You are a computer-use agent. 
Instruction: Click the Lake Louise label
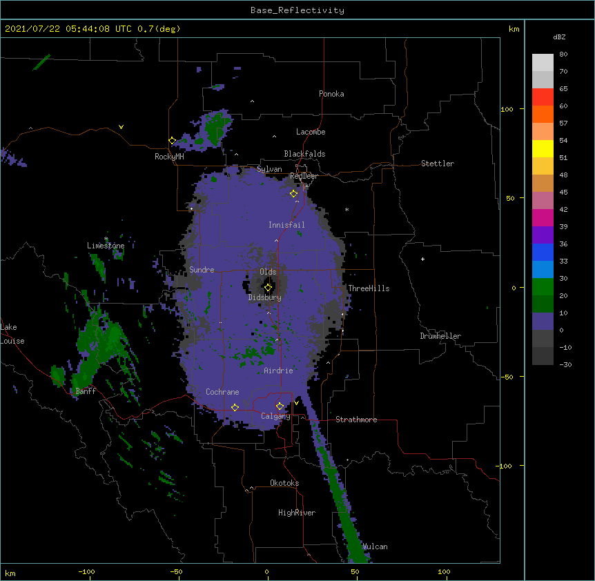(x=12, y=334)
